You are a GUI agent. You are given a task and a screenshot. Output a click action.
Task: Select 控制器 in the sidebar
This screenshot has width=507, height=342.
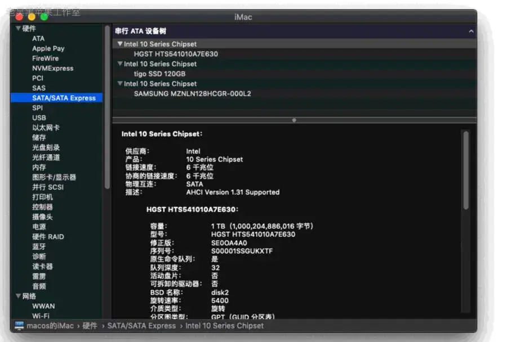(42, 206)
